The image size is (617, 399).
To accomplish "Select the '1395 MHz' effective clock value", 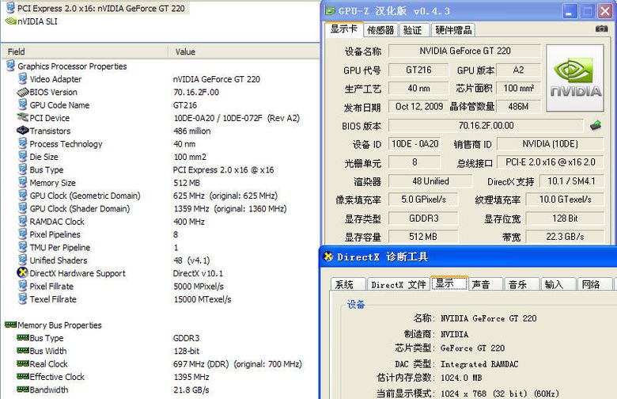I will point(191,377).
